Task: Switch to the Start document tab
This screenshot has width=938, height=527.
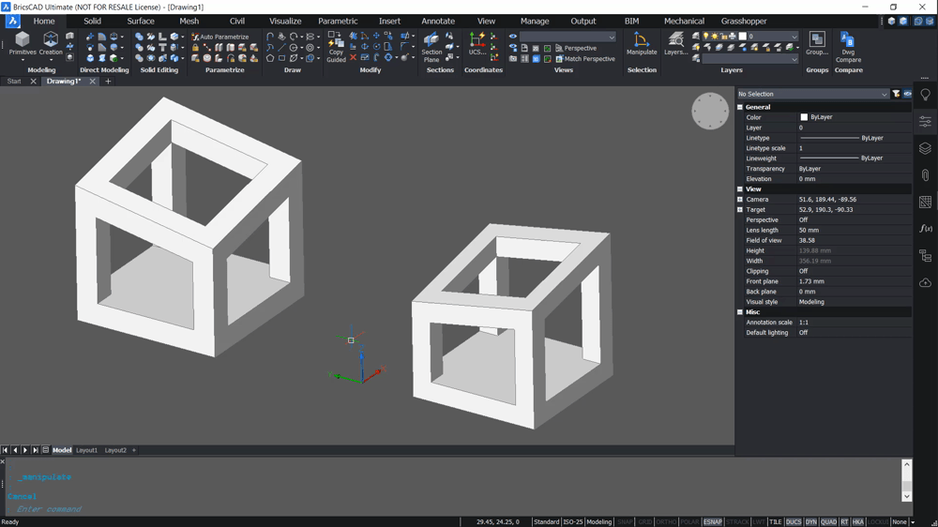Action: click(x=14, y=82)
